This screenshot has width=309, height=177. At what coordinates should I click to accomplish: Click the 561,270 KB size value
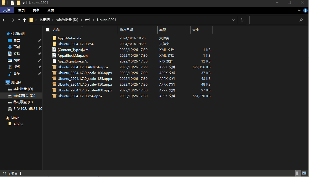point(201,96)
